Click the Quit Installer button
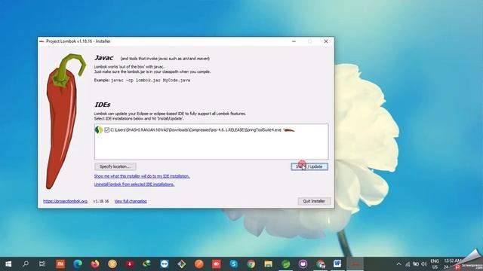This screenshot has height=271, width=483. pos(314,201)
